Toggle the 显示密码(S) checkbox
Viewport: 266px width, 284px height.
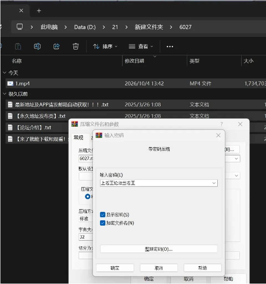tap(103, 215)
